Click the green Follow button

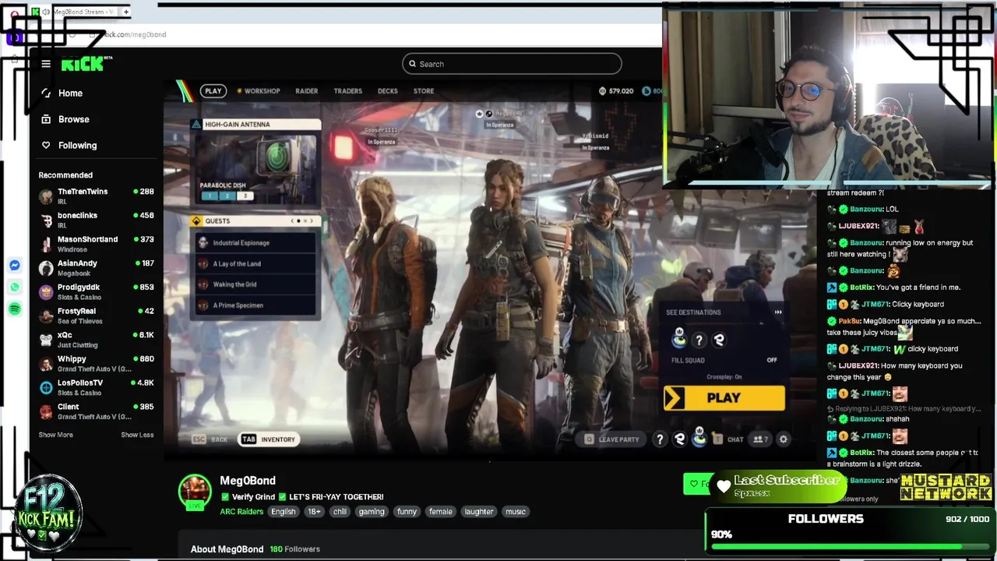[x=699, y=484]
